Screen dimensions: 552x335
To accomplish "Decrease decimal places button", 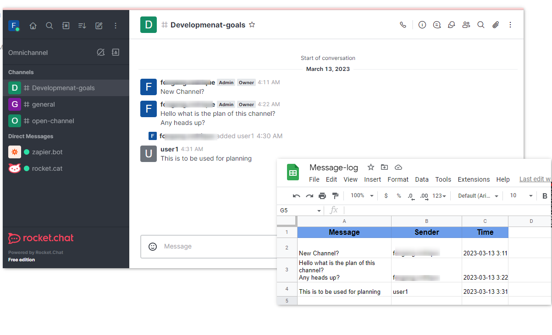I will [x=411, y=196].
